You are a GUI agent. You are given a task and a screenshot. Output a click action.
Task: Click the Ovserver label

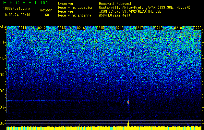(x=66, y=4)
